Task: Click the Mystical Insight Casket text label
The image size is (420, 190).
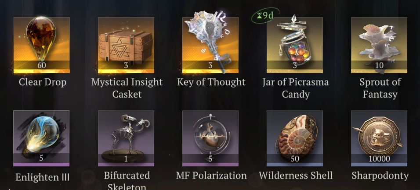Action: 127,88
